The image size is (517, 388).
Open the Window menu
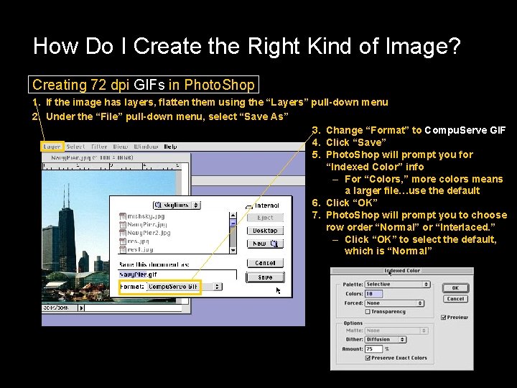click(146, 147)
